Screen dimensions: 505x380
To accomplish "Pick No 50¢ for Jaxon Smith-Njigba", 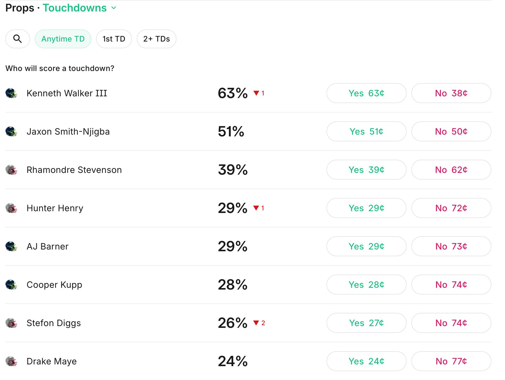I will (x=451, y=131).
